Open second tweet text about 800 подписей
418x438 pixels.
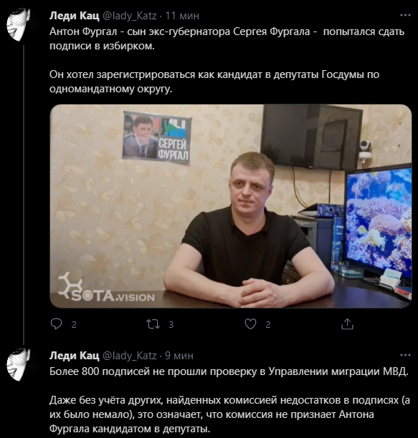[x=229, y=400]
